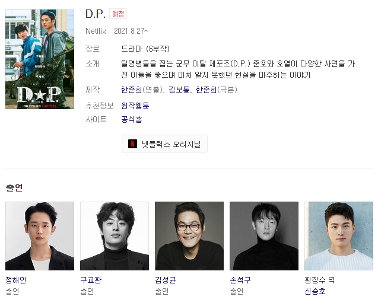Open actor name link 구교환
Image resolution: width=378 pixels, height=303 pixels.
[91, 280]
